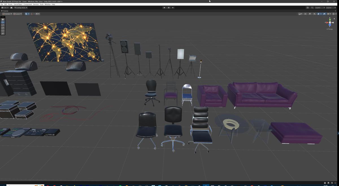
Task: Click the global search magnifier icon
Action: [312, 8]
